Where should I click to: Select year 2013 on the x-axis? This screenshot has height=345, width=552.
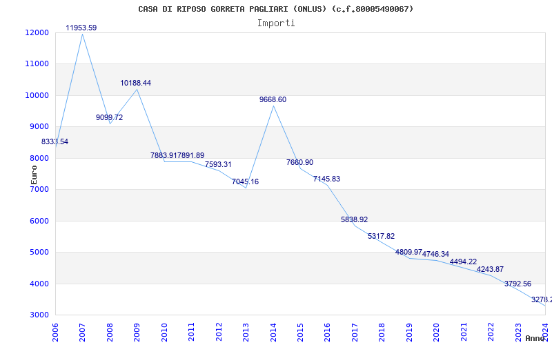pyautogui.click(x=246, y=332)
